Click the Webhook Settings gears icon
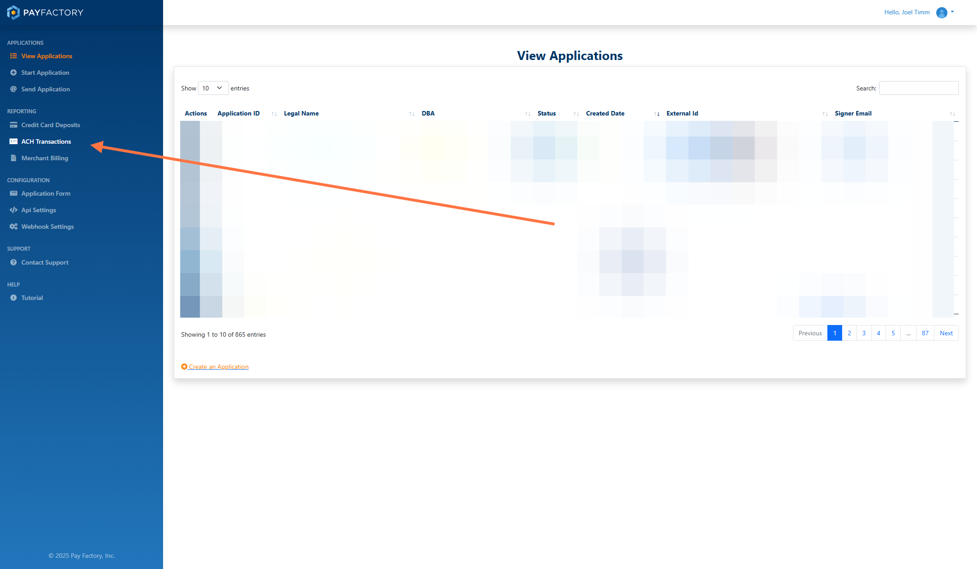Screen dimensions: 977x569 [13, 227]
